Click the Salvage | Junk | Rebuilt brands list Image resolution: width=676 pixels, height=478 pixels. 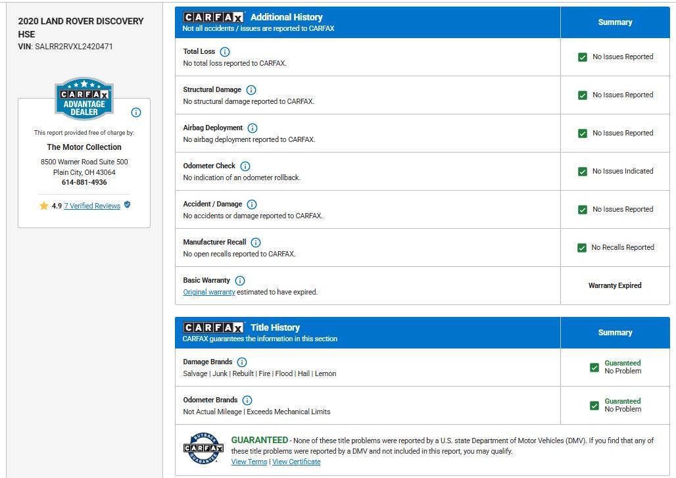[x=260, y=373]
